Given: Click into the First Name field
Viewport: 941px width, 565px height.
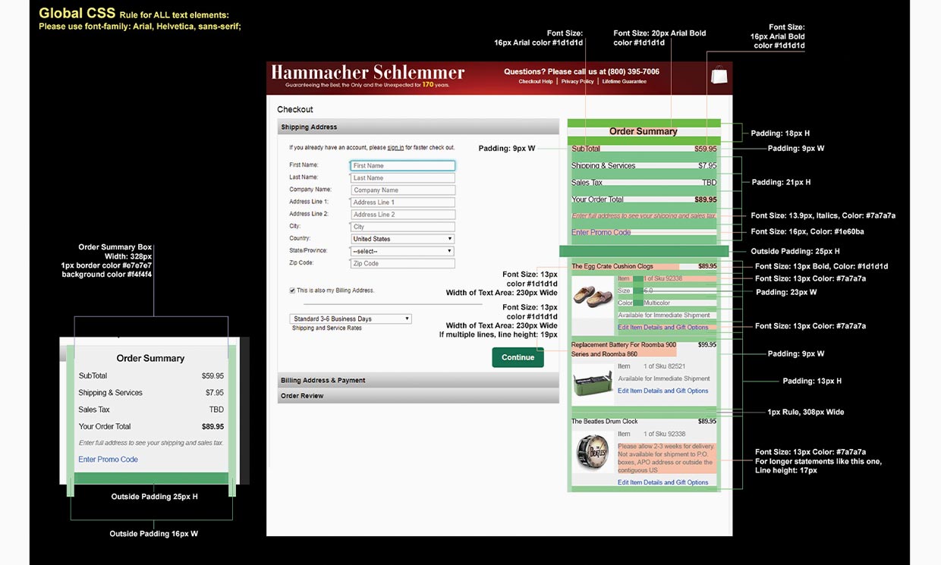Looking at the screenshot, I should pyautogui.click(x=402, y=165).
